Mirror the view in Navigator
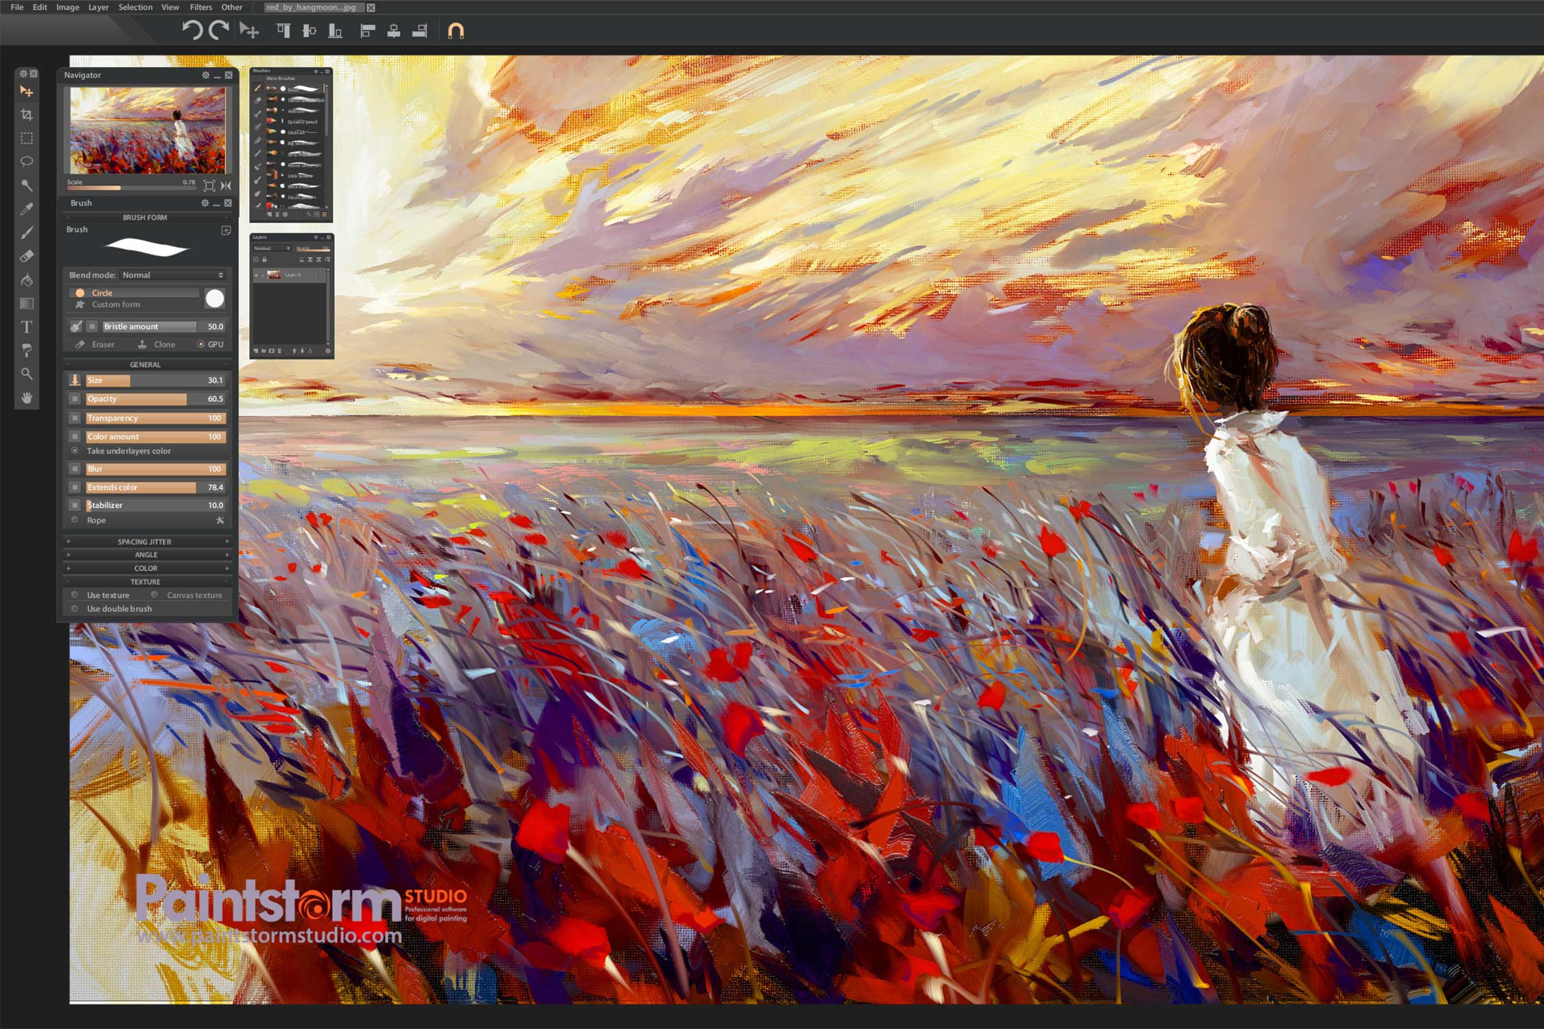This screenshot has width=1544, height=1029. point(226,185)
